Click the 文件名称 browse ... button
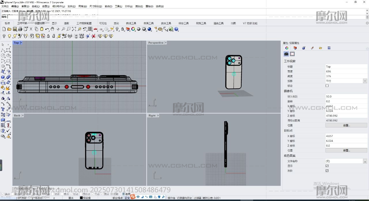 365,161
